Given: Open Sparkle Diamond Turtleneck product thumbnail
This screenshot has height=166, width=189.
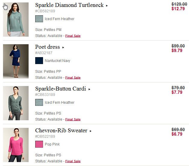Looking at the screenshot, I should pyautogui.click(x=16, y=20).
